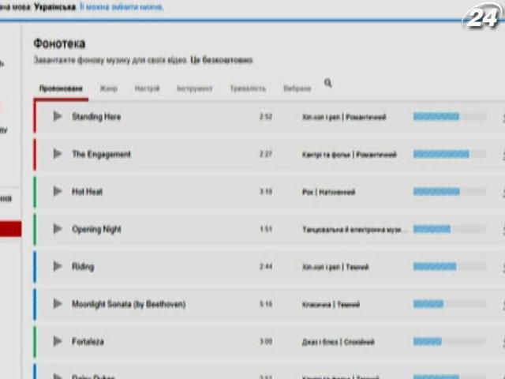Play the Fortaleza track
Image resolution: width=505 pixels, height=379 pixels.
click(x=58, y=341)
